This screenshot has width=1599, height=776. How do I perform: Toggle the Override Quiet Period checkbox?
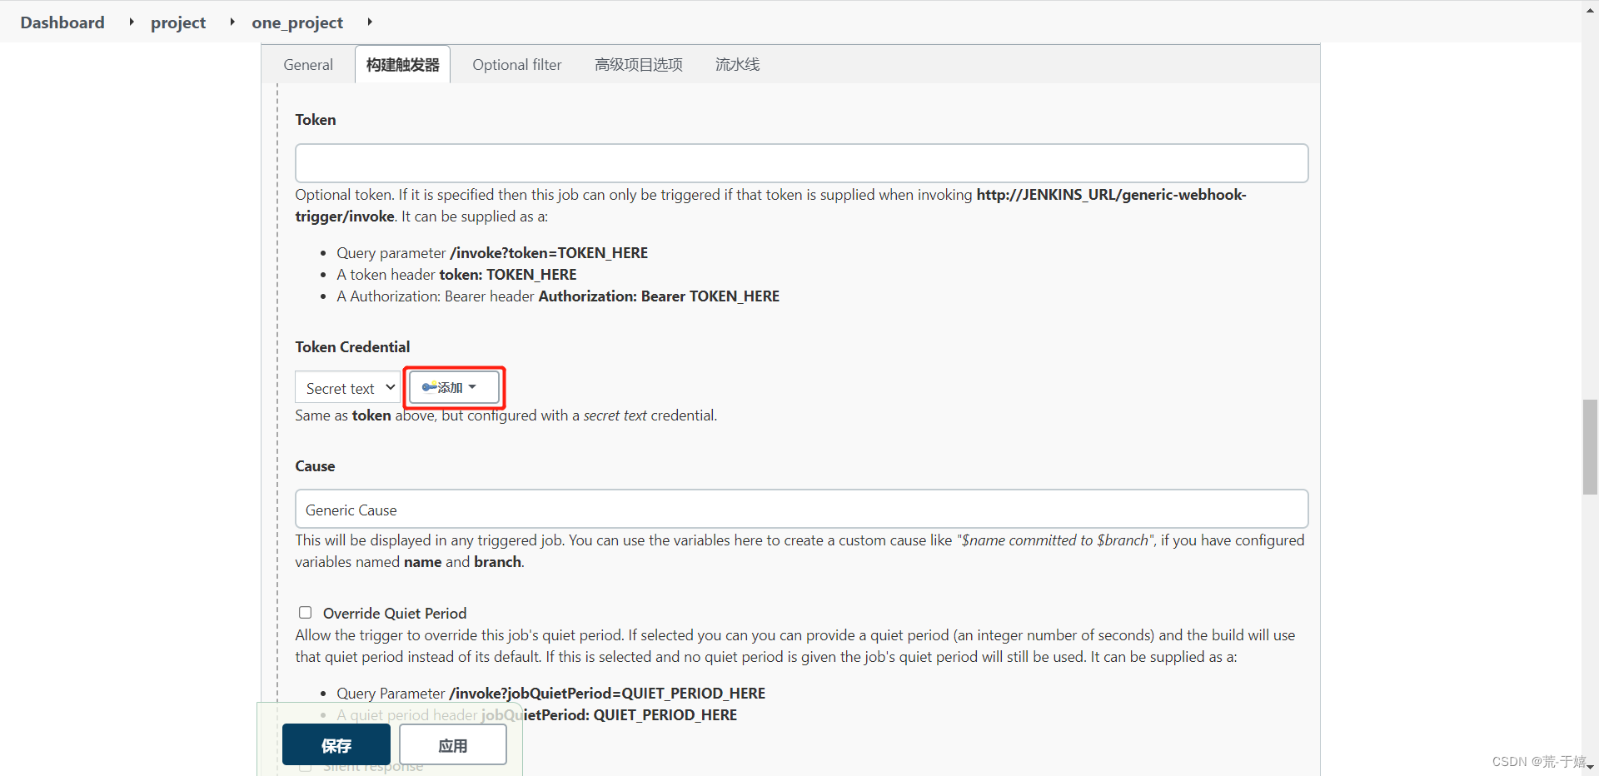[306, 613]
